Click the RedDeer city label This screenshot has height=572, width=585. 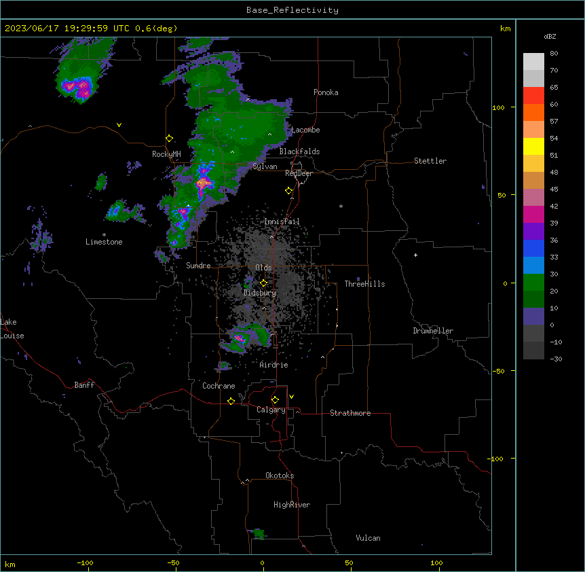299,173
